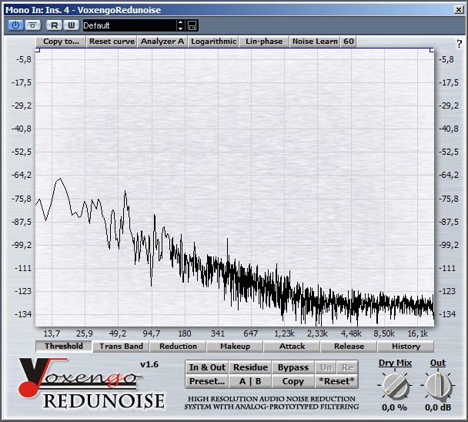
Task: Enable the W write automation button
Action: (71, 25)
